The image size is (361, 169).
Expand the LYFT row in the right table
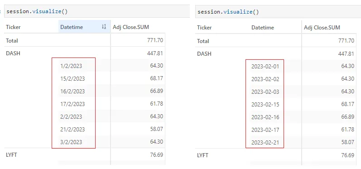click(x=202, y=155)
